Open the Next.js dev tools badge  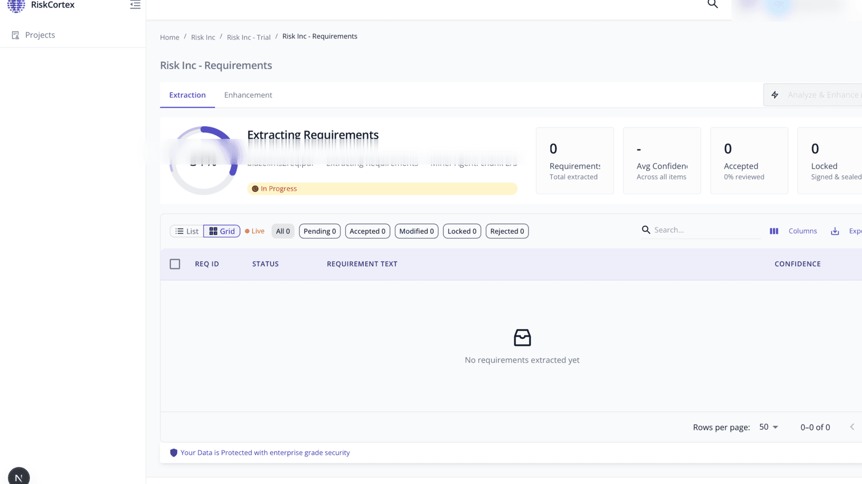pyautogui.click(x=19, y=476)
